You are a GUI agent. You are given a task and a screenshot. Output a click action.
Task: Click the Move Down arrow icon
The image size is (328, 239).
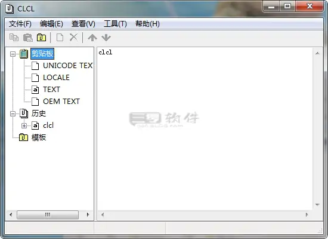click(x=106, y=38)
